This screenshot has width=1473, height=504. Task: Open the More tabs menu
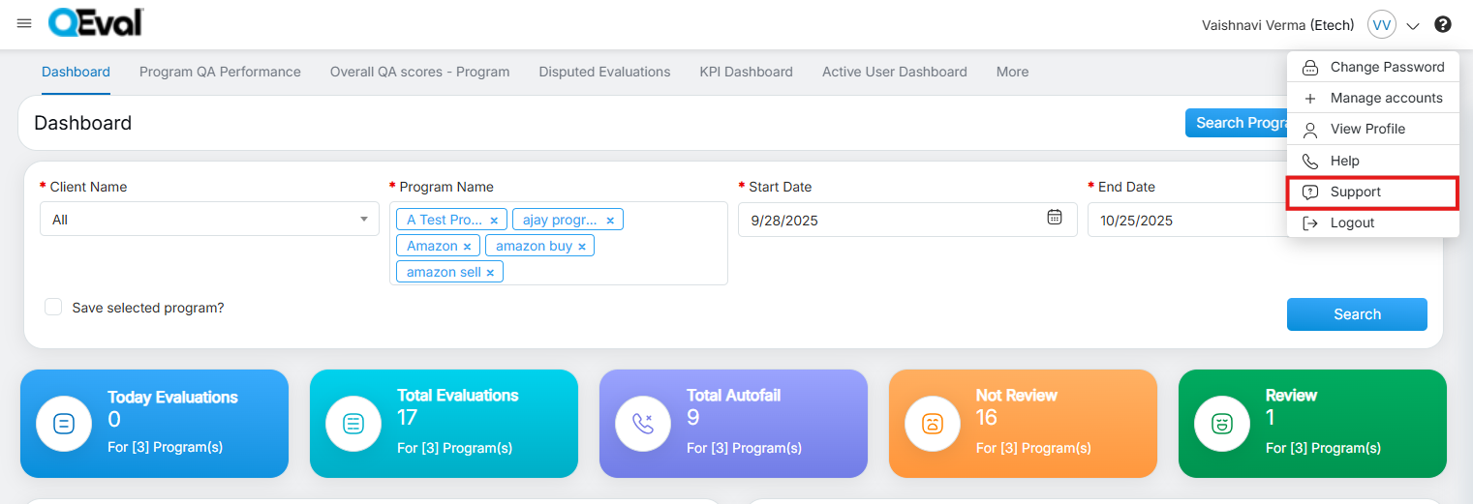pos(1012,72)
